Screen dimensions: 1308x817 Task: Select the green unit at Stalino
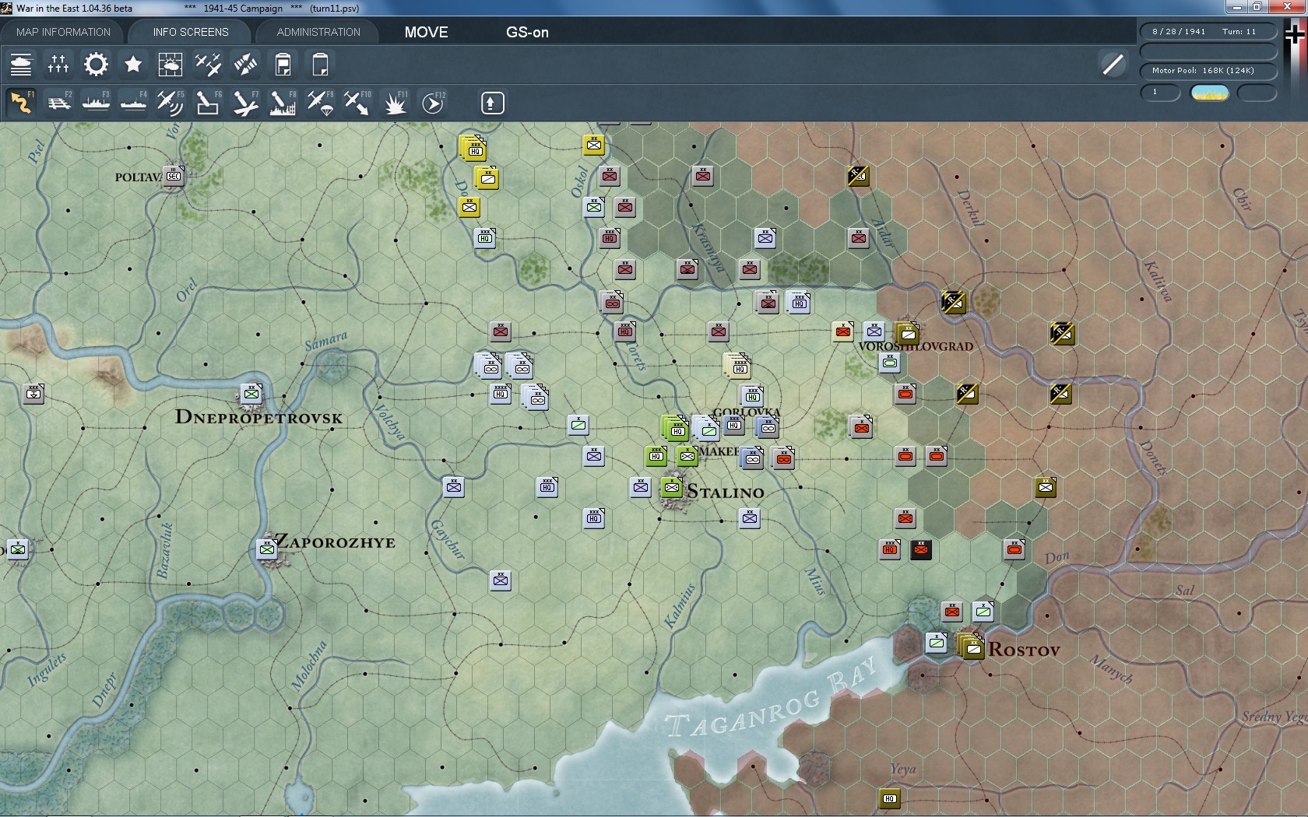click(x=672, y=487)
